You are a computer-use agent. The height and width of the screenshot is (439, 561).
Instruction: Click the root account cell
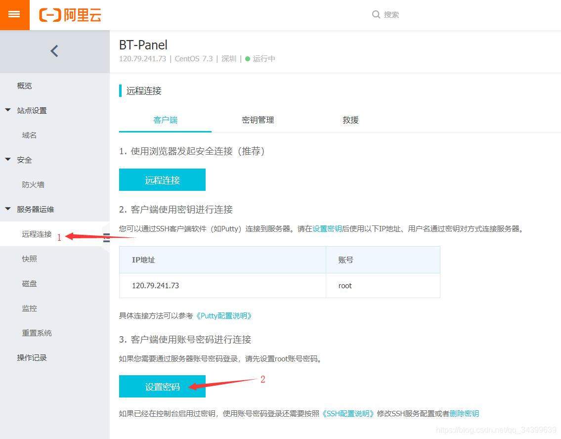(x=383, y=286)
